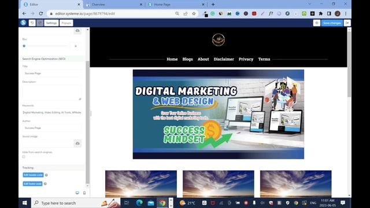Select the first sky image card
This screenshot has width=370, height=208.
pos(141,184)
